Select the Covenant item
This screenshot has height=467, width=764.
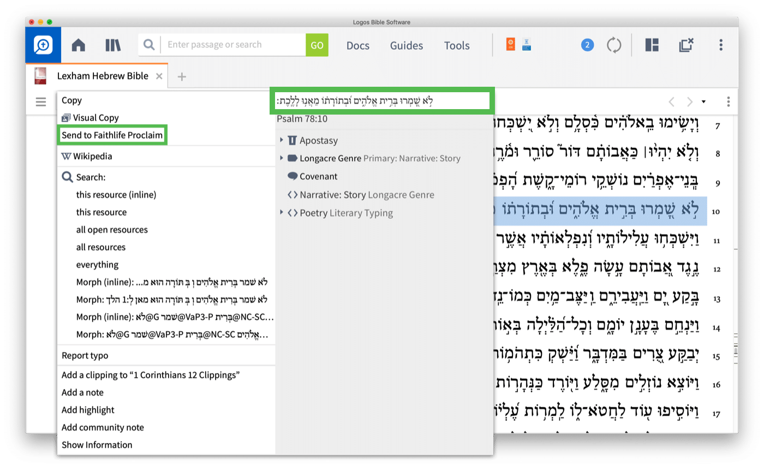[319, 177]
